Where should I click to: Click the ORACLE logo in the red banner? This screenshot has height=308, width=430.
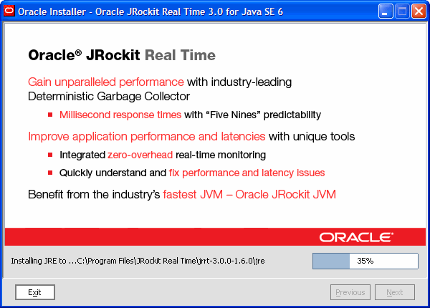[x=356, y=237]
